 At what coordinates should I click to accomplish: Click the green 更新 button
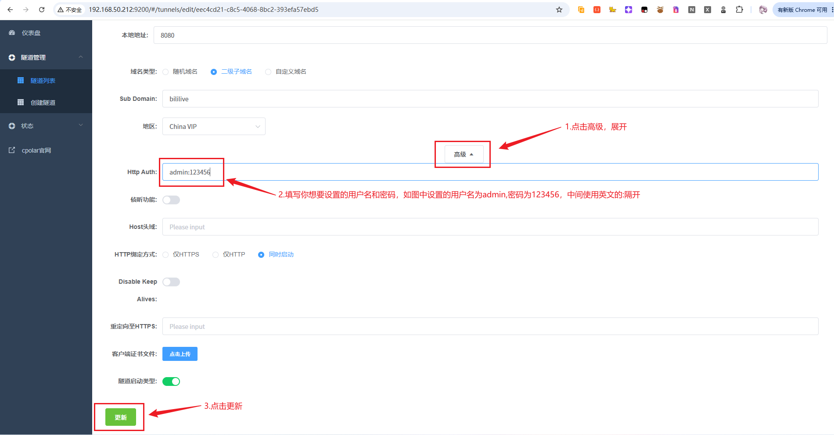[x=121, y=417]
